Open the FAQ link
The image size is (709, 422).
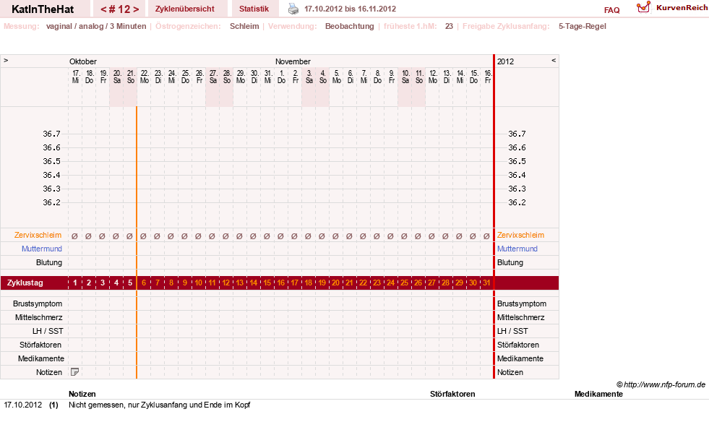click(611, 10)
